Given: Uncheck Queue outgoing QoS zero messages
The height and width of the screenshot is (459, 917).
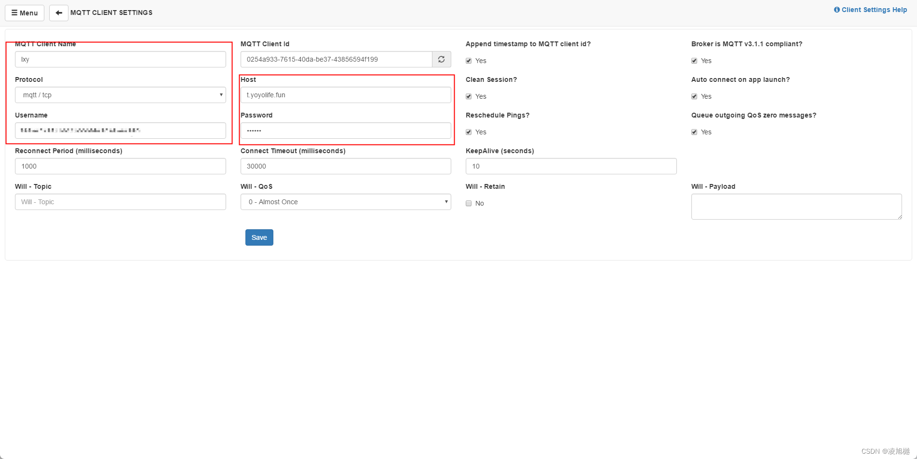Looking at the screenshot, I should click(694, 132).
